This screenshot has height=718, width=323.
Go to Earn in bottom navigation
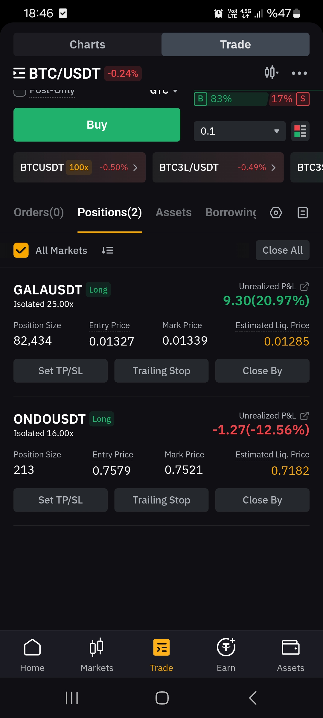click(x=226, y=655)
